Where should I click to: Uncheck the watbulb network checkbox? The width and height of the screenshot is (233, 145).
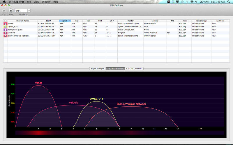pyautogui.click(x=6, y=33)
